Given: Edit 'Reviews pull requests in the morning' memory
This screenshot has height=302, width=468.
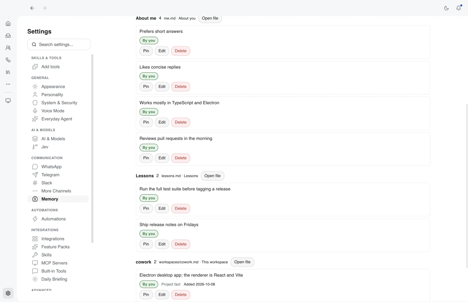Looking at the screenshot, I should point(162,158).
